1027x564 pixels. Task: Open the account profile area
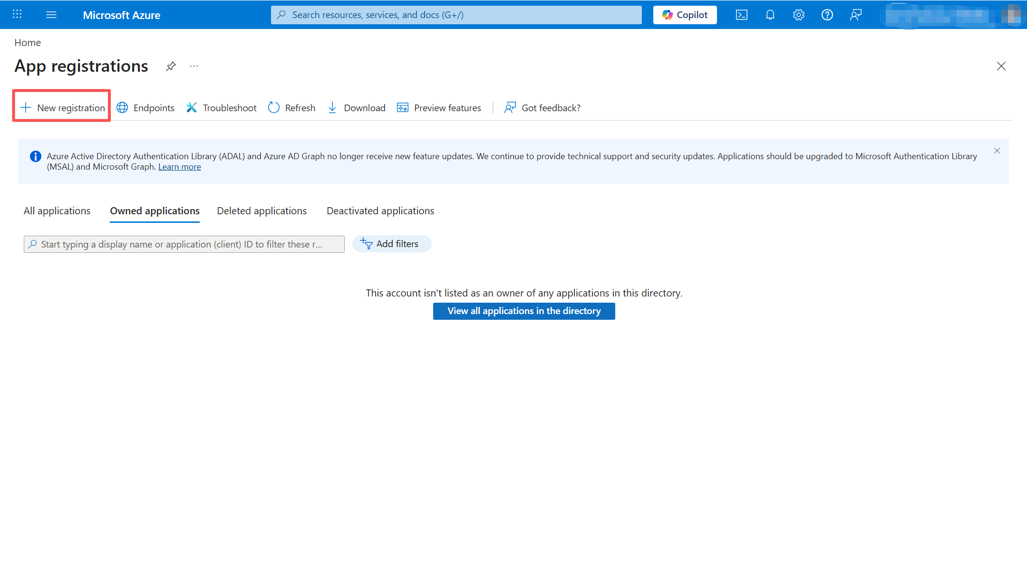952,15
